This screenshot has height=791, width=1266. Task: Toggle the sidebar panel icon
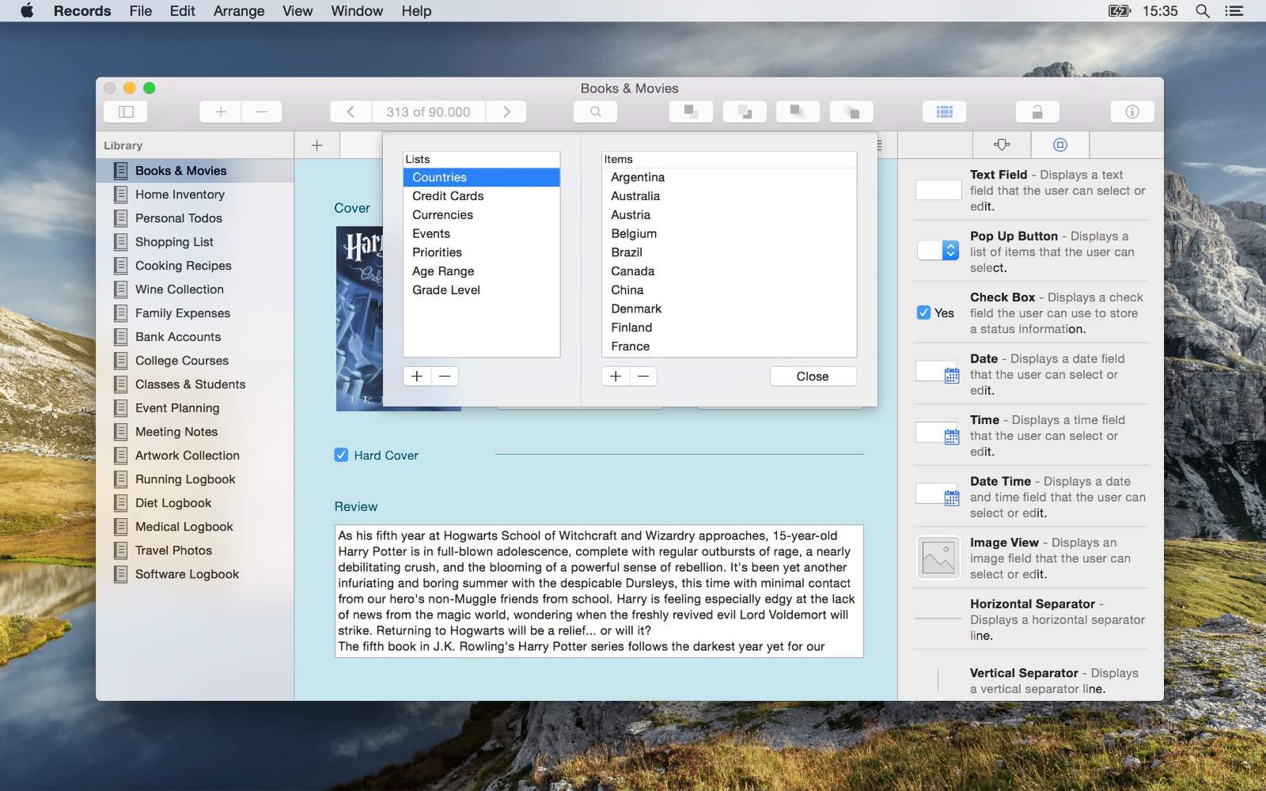tap(126, 112)
